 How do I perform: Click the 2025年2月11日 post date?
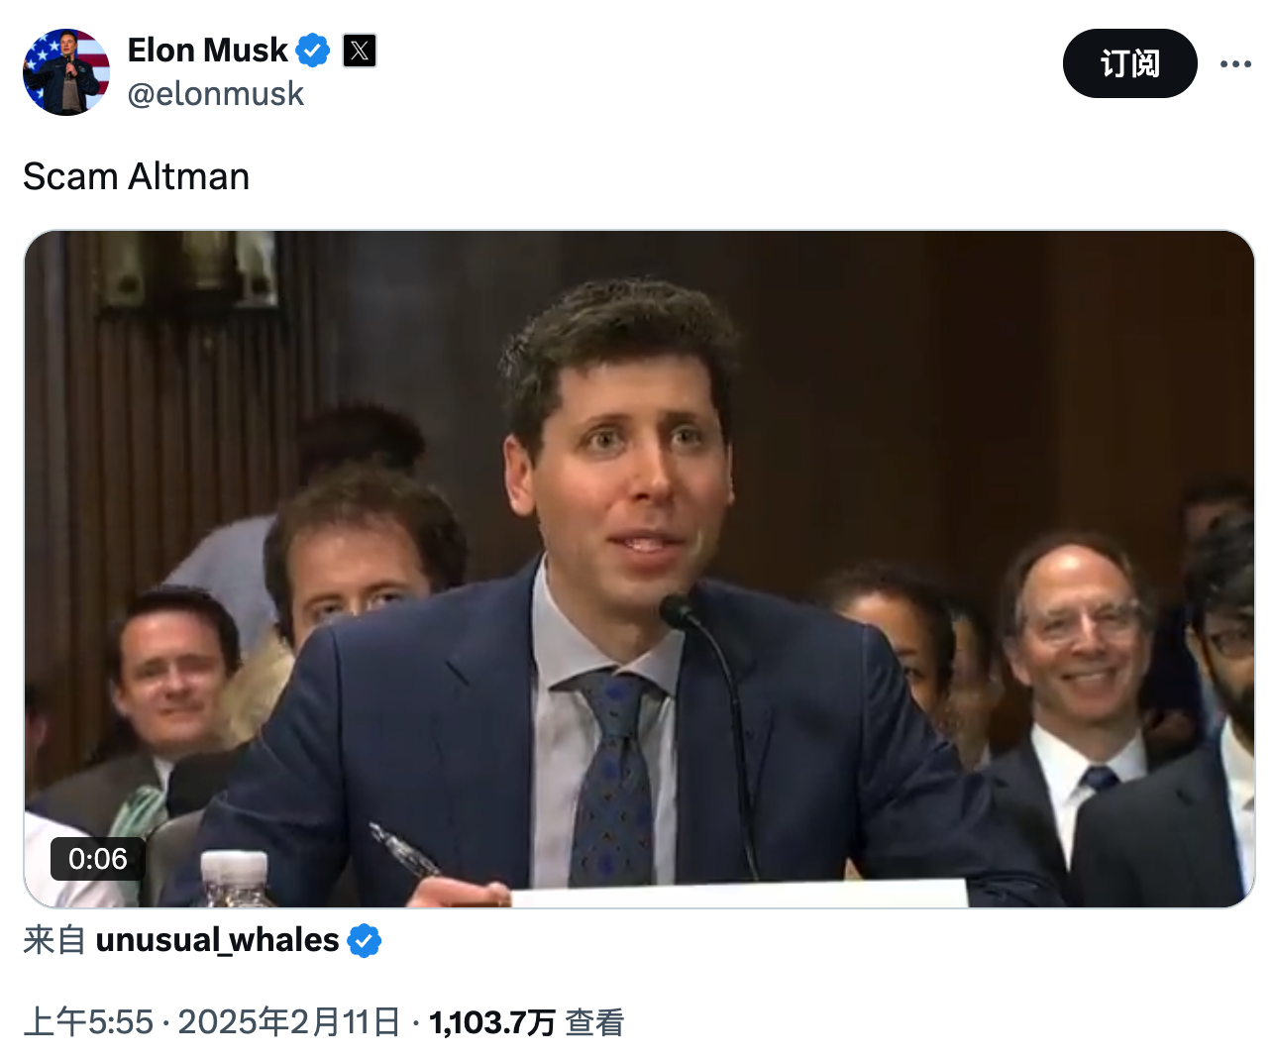coord(289,1022)
